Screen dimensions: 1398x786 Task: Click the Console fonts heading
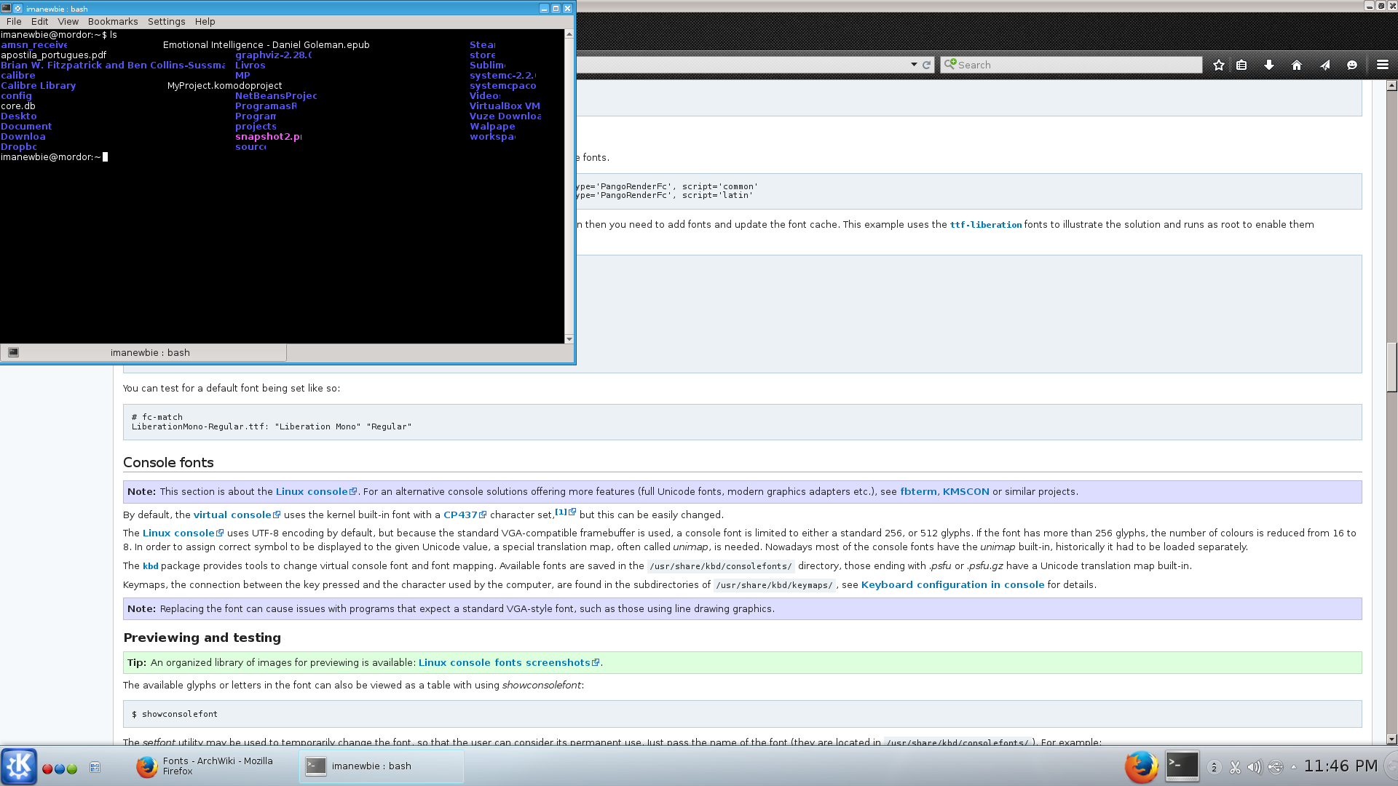pyautogui.click(x=168, y=463)
